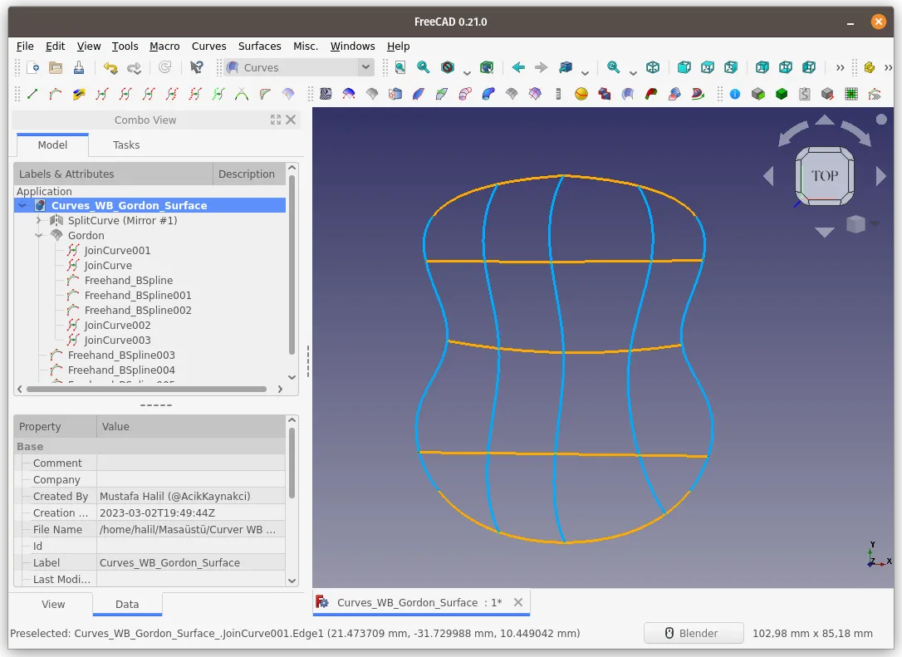Viewport: 902px width, 657px height.
Task: Click the Created By value Mustafa Halil
Action: [191, 496]
